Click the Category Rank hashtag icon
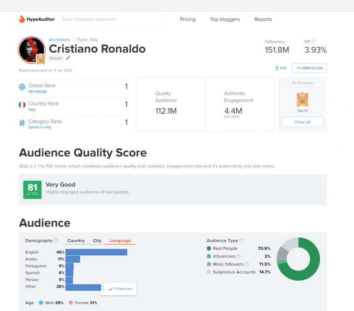Image resolution: width=354 pixels, height=311 pixels. 22,123
